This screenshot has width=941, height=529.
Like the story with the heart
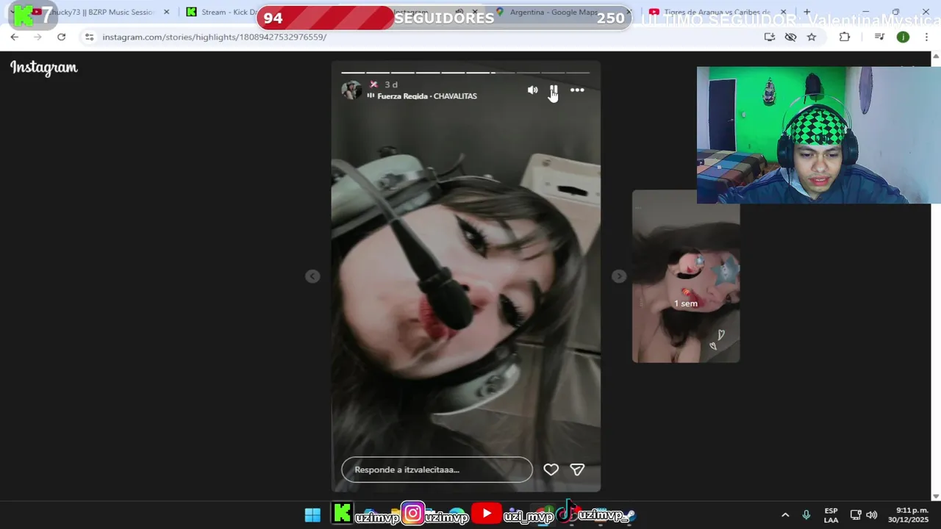551,469
